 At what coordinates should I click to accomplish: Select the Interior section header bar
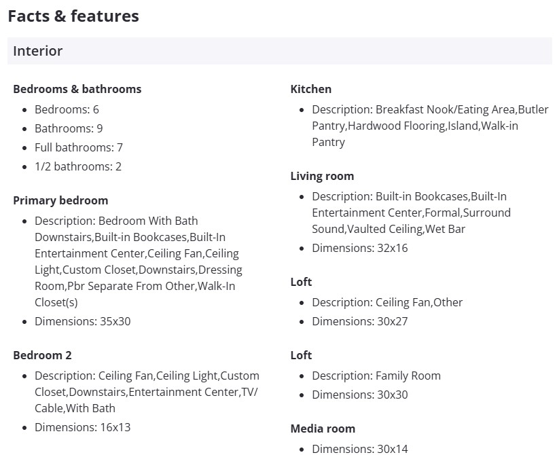[x=279, y=51]
